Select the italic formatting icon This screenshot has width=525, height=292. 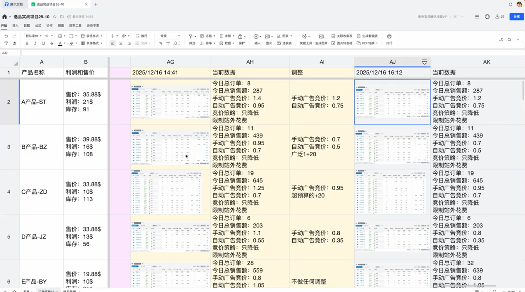tap(35, 43)
